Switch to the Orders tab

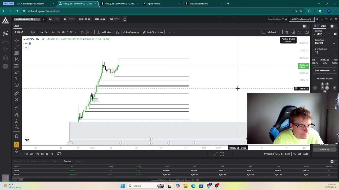(x=44, y=161)
